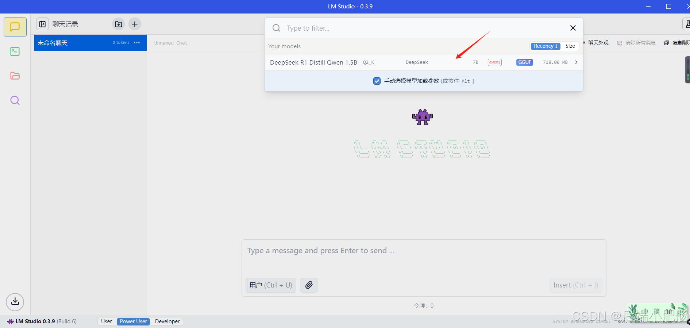Click the 用户 (Ctrl + U) role button
The height and width of the screenshot is (328, 690).
tap(271, 285)
